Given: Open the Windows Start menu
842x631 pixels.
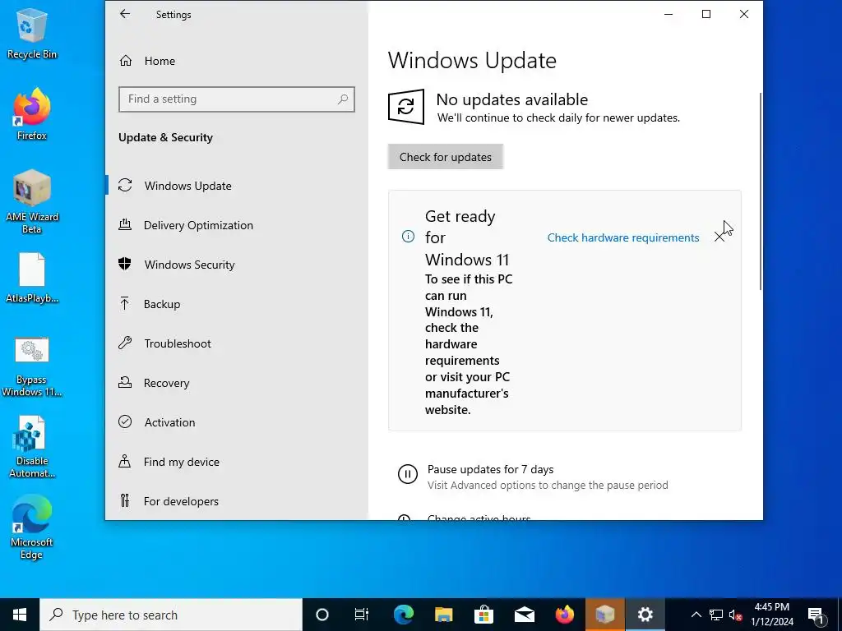Looking at the screenshot, I should coord(20,615).
